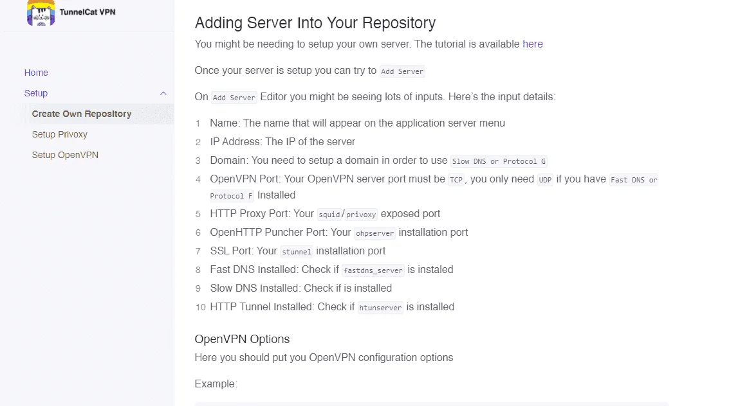Click the 'TCP' inline code tag
Viewport: 729px width, 406px height.
pos(456,180)
